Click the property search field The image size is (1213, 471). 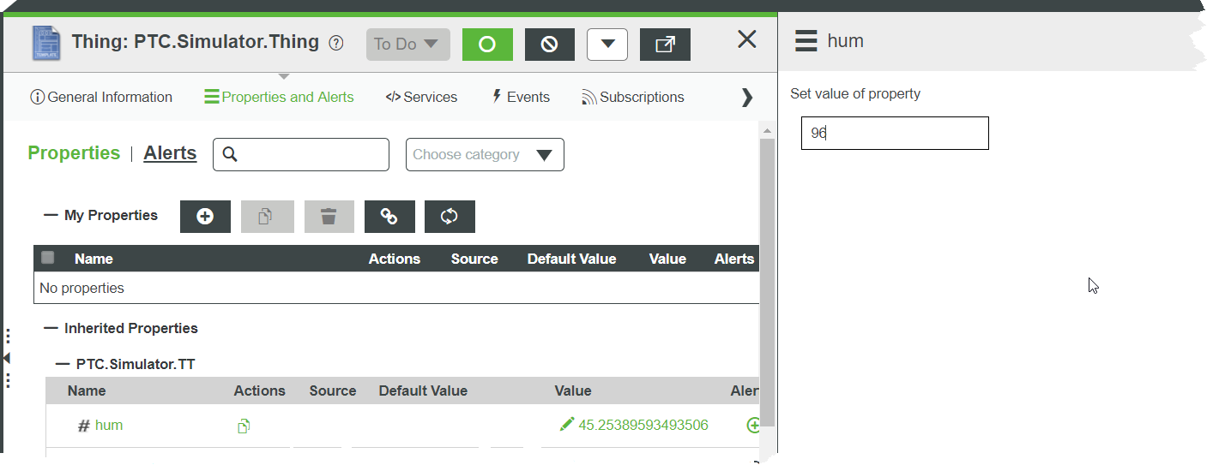tap(301, 154)
